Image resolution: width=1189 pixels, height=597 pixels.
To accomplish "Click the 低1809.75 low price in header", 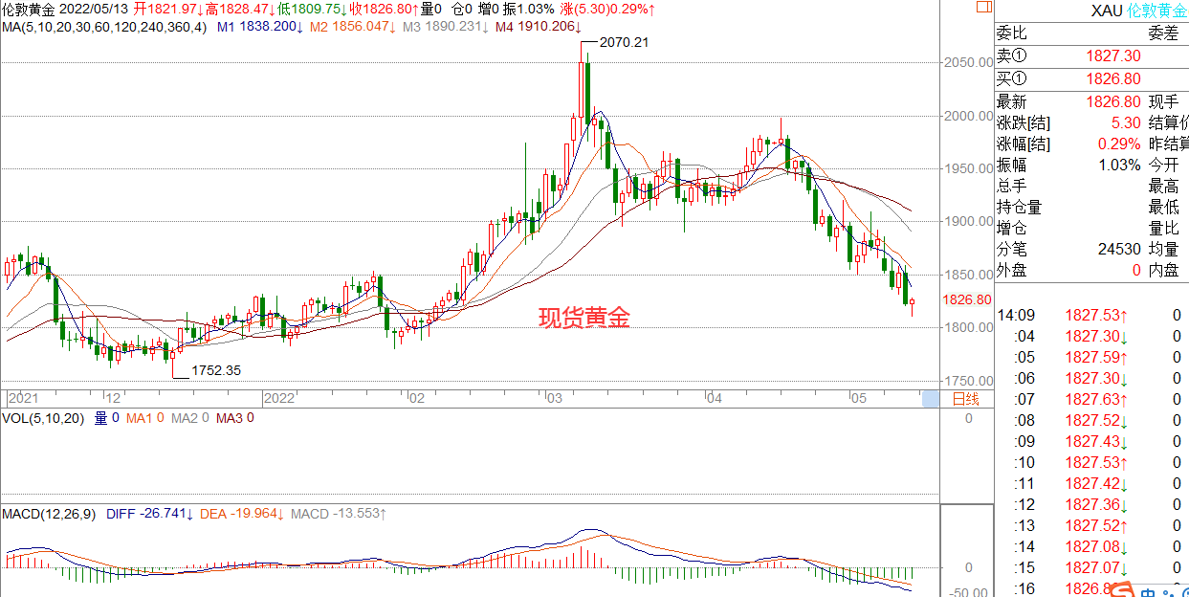I will coord(312,9).
